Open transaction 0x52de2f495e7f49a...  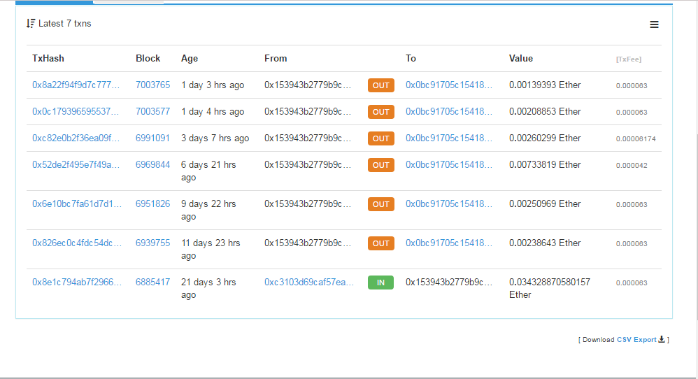click(76, 165)
